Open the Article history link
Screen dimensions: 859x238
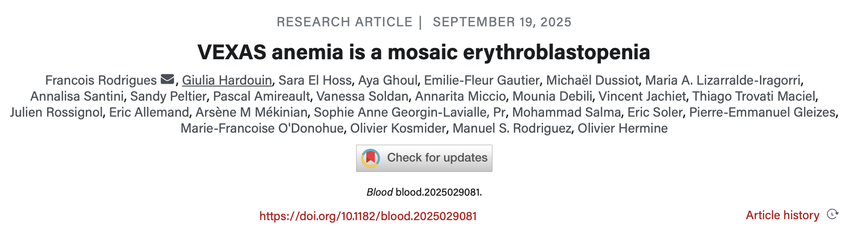(x=782, y=215)
